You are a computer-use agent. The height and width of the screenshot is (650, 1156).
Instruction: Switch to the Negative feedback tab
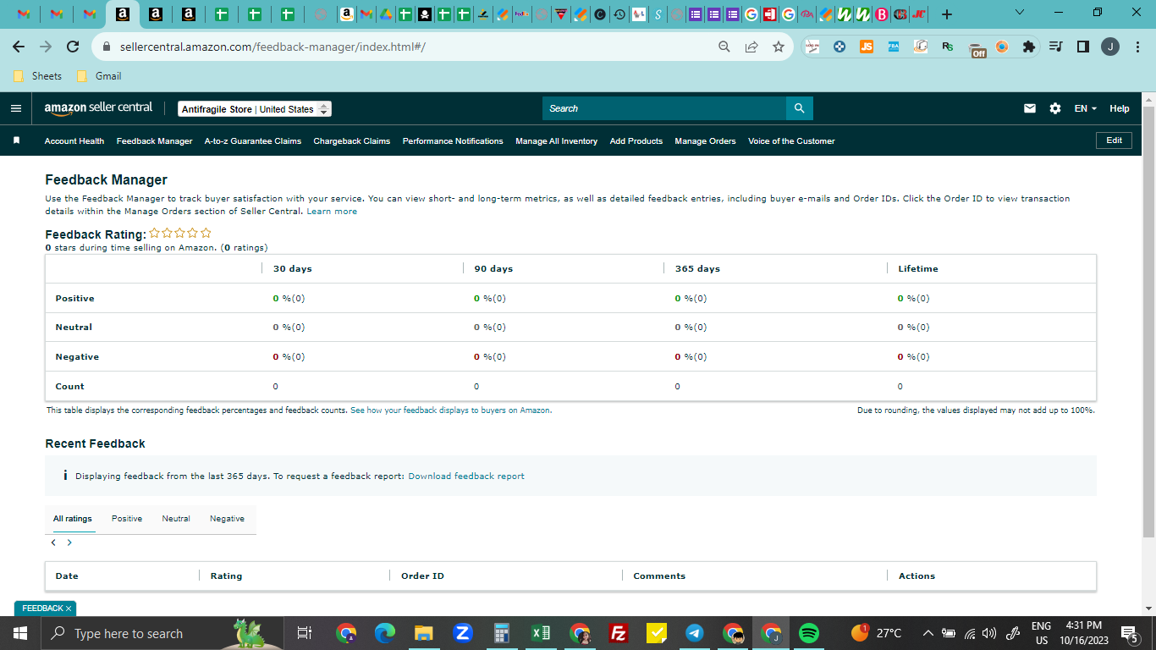coord(227,519)
